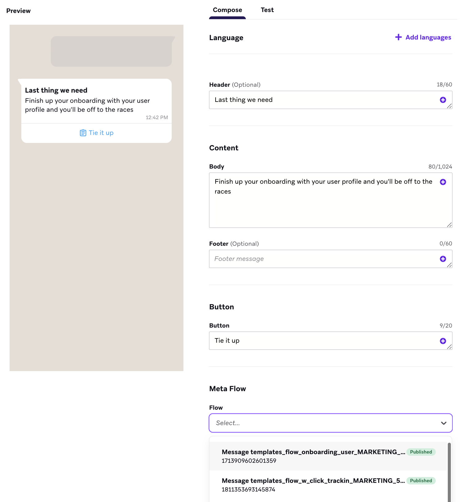Click resize handle of Header field

(449, 106)
